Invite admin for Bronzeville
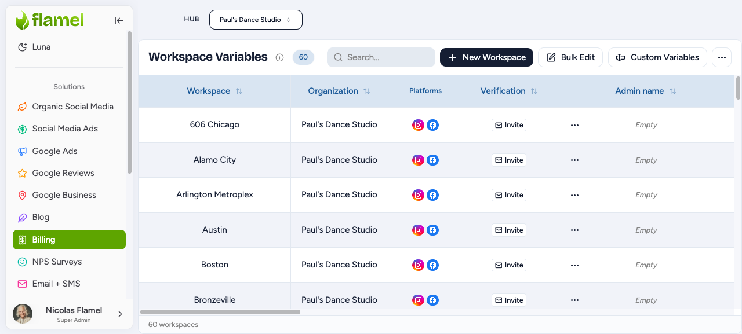This screenshot has height=334, width=742. coord(509,300)
